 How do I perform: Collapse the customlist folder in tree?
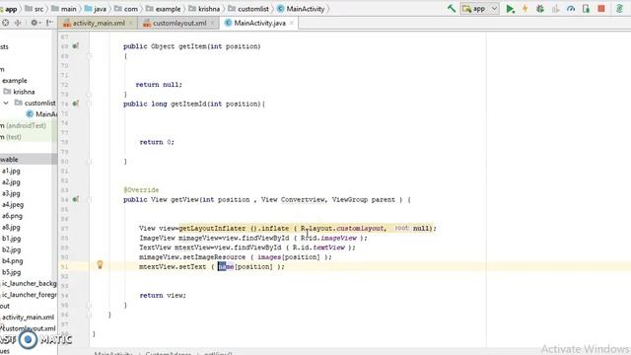pyautogui.click(x=6, y=103)
